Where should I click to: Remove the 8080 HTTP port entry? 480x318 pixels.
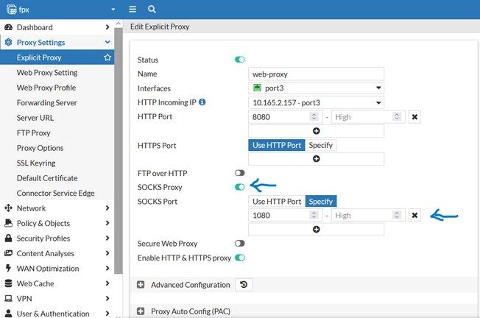(414, 117)
